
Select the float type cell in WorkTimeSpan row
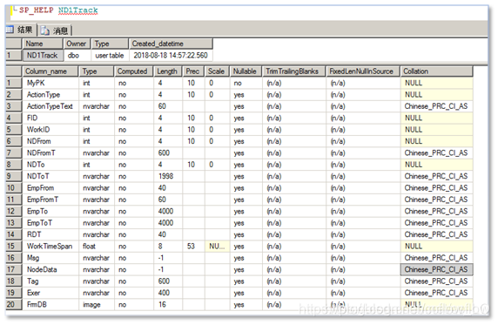(97, 246)
